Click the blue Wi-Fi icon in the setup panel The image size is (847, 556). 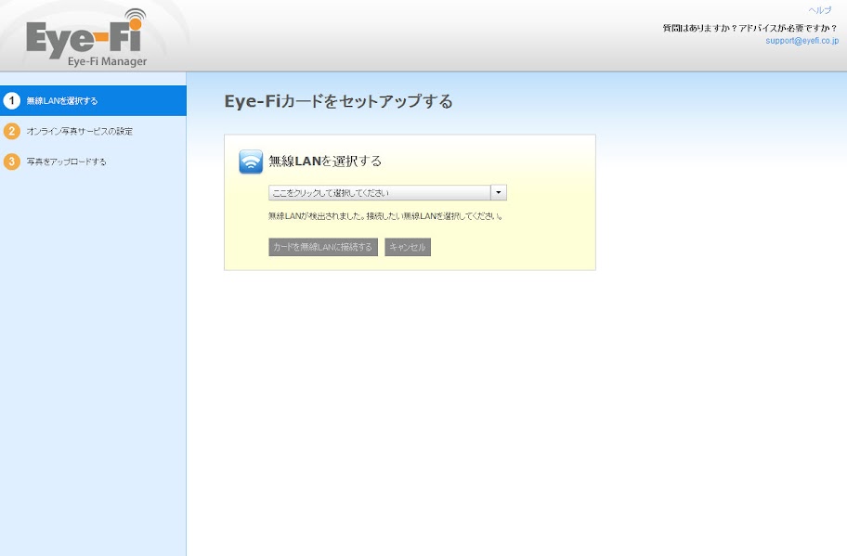click(251, 162)
